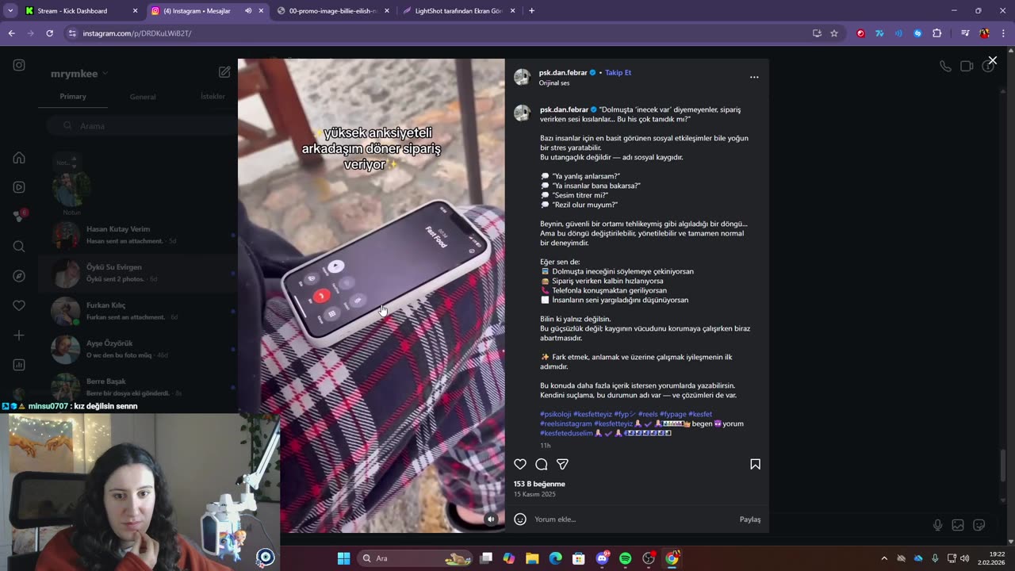Open Search in the Instagram sidebar
This screenshot has width=1015, height=571.
coord(19,247)
